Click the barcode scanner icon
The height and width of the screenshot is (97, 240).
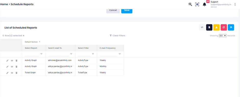197,4
